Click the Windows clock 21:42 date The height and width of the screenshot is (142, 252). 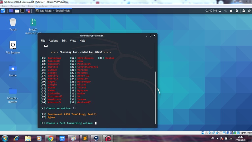click(240, 139)
